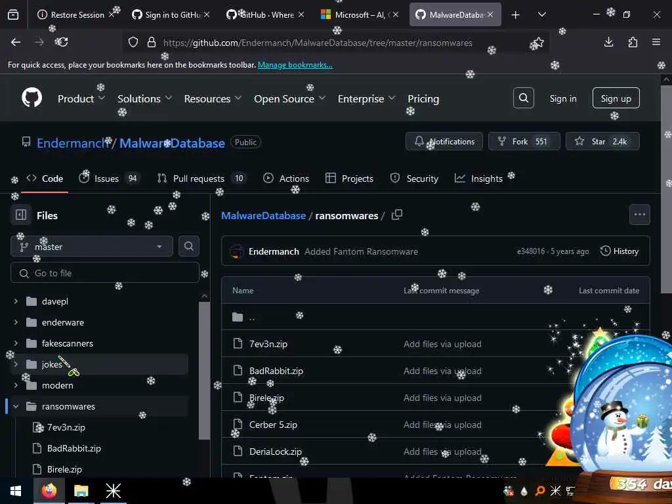Reload the page with refresh icon

tap(62, 42)
